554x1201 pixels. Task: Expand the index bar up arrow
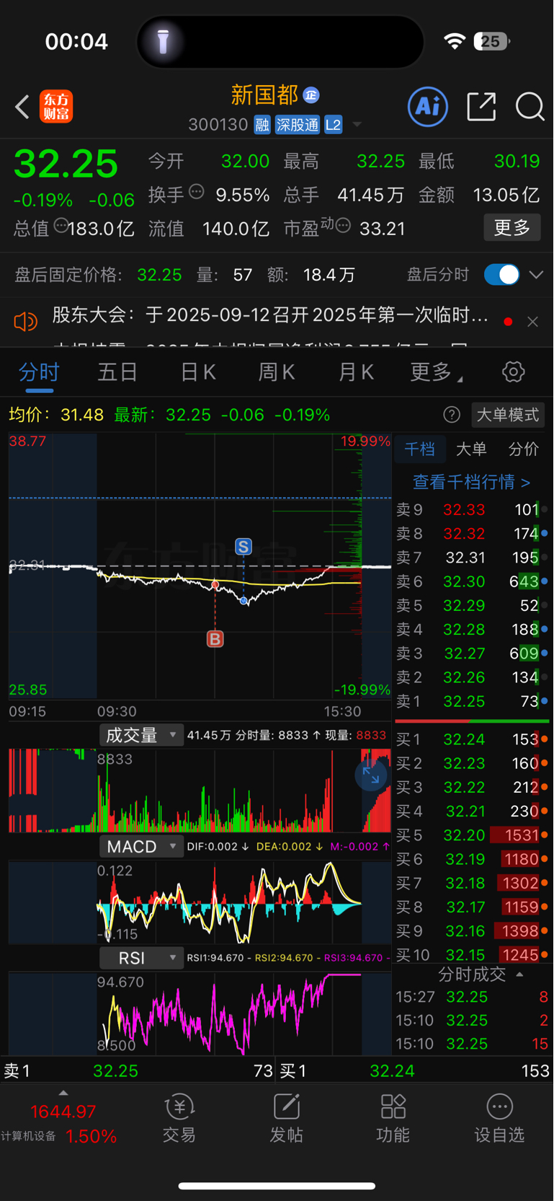(x=63, y=1093)
